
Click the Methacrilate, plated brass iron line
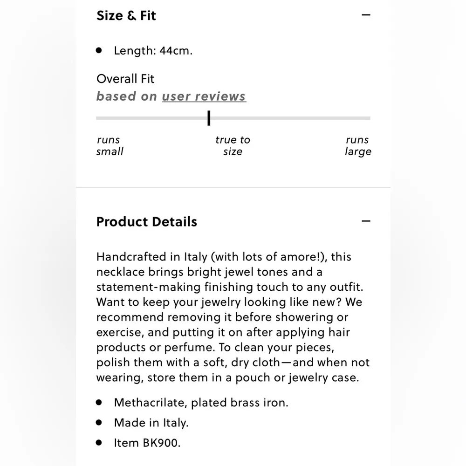coord(201,403)
